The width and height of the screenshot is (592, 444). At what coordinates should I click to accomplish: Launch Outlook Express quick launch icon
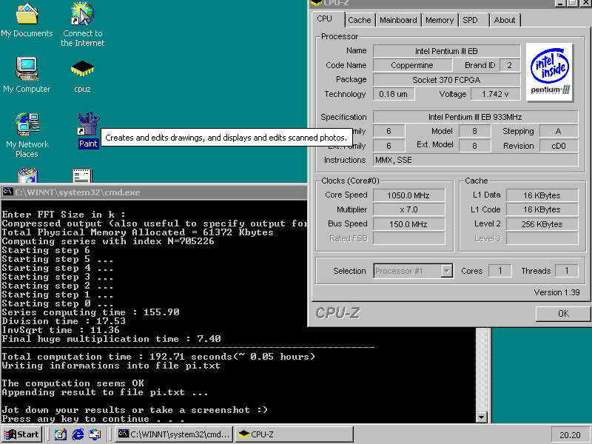coord(95,434)
